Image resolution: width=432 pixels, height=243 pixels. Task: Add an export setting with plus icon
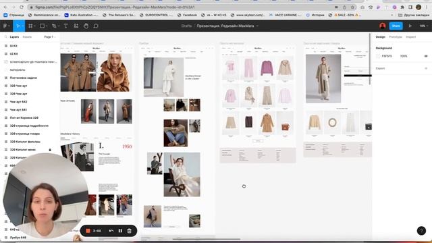[x=426, y=68]
